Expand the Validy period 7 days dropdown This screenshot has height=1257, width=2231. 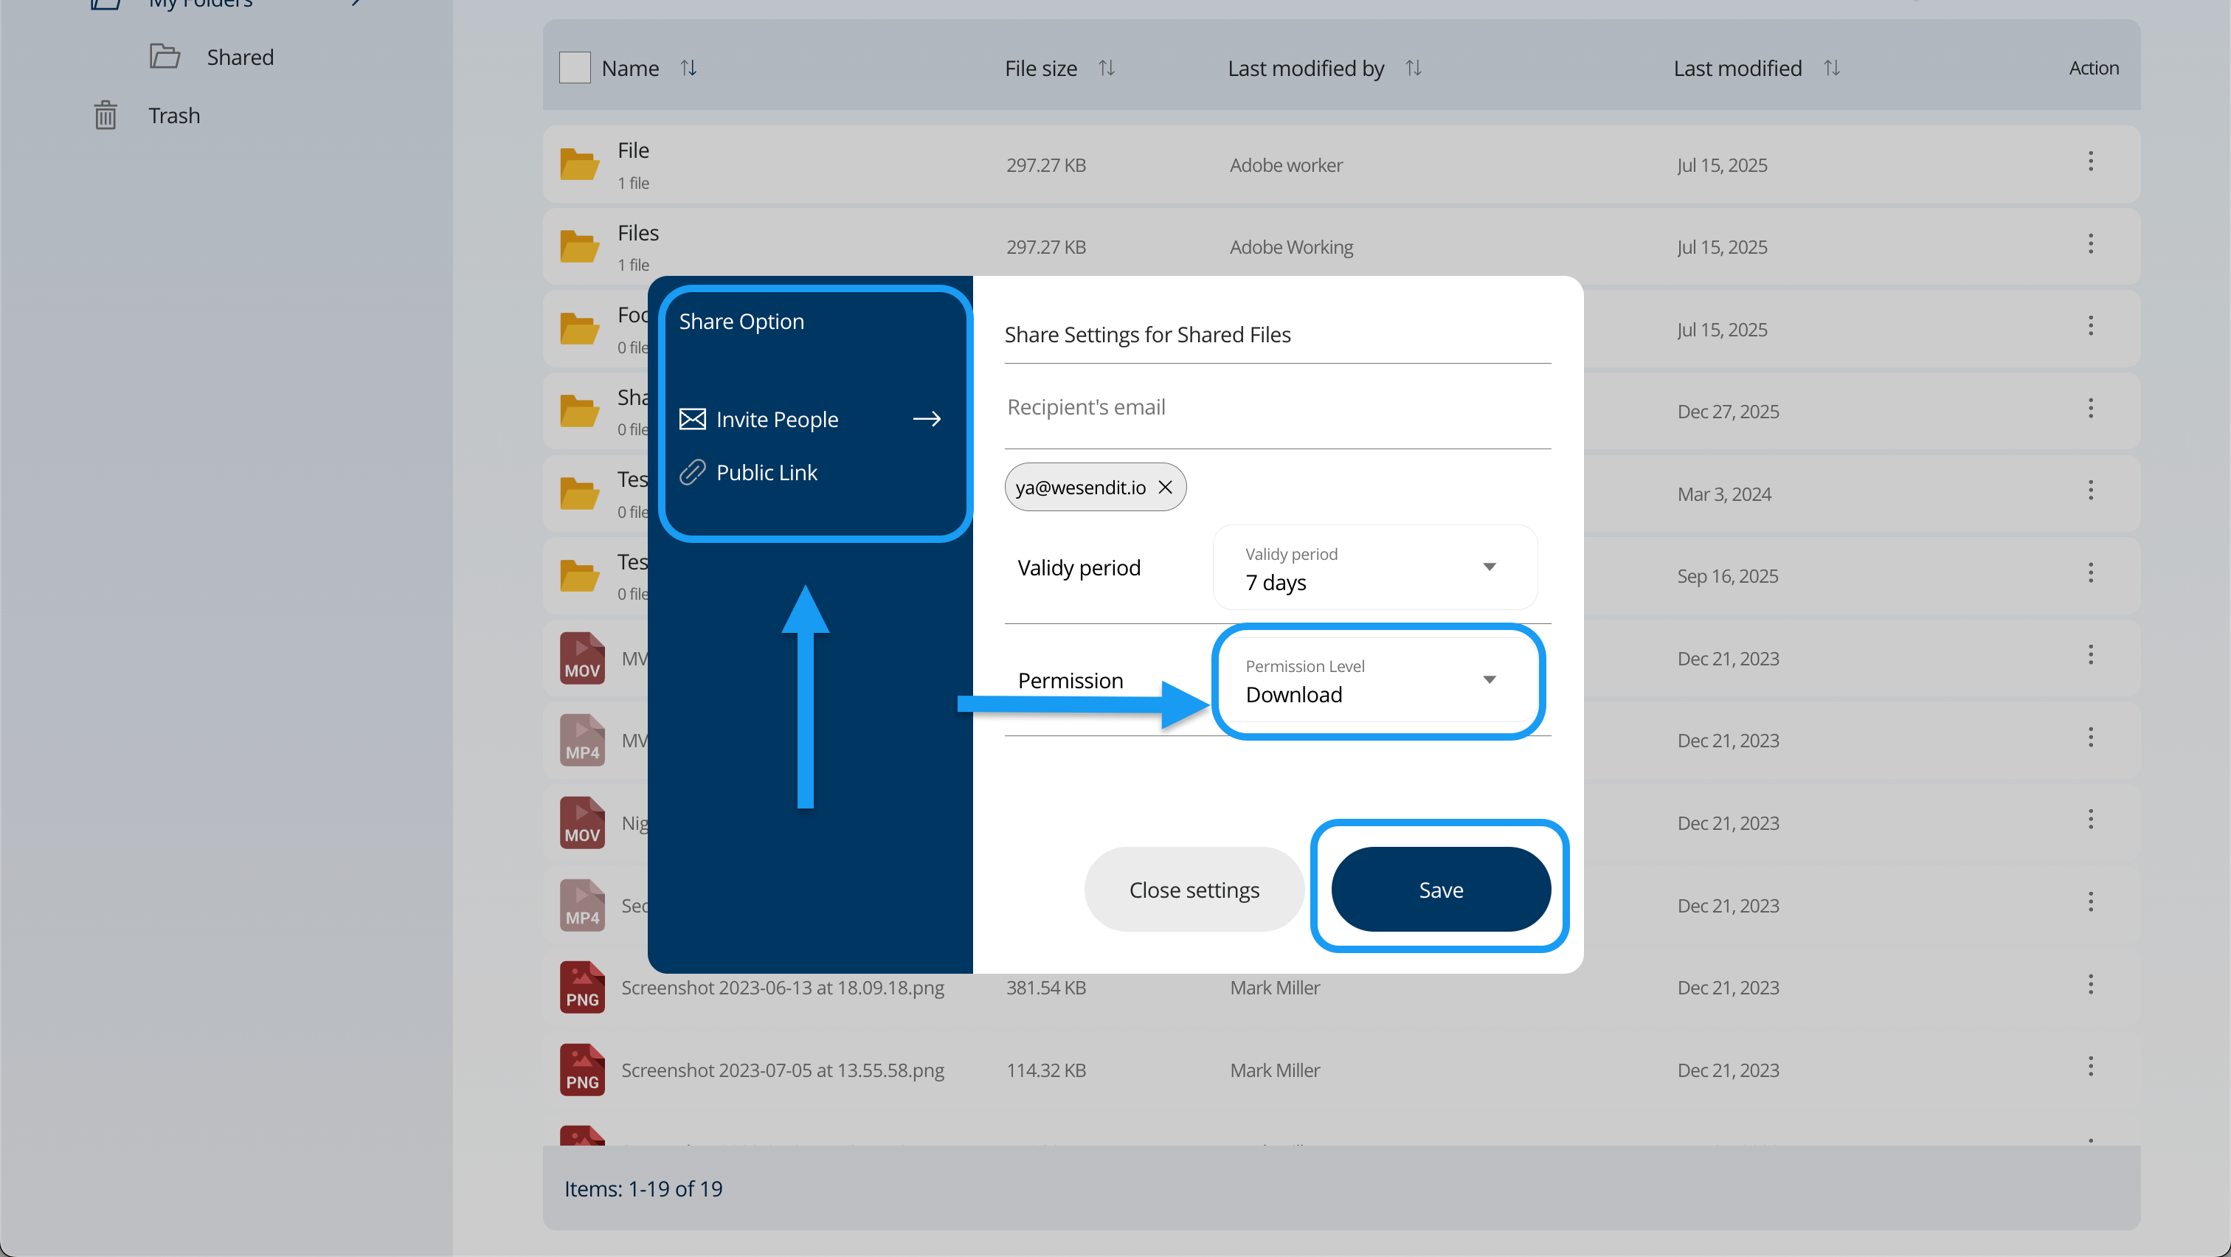[1374, 568]
